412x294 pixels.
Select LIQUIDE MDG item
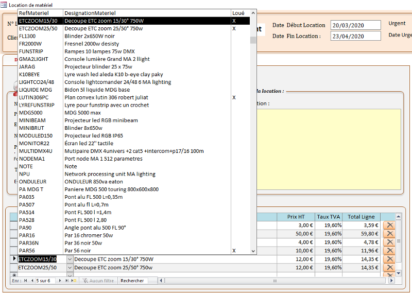coord(134,90)
